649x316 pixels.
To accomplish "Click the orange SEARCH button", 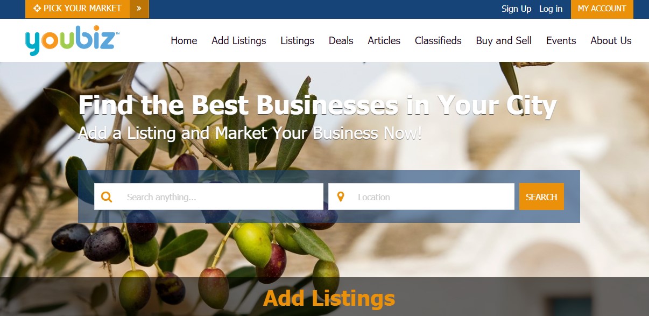I will tap(541, 196).
